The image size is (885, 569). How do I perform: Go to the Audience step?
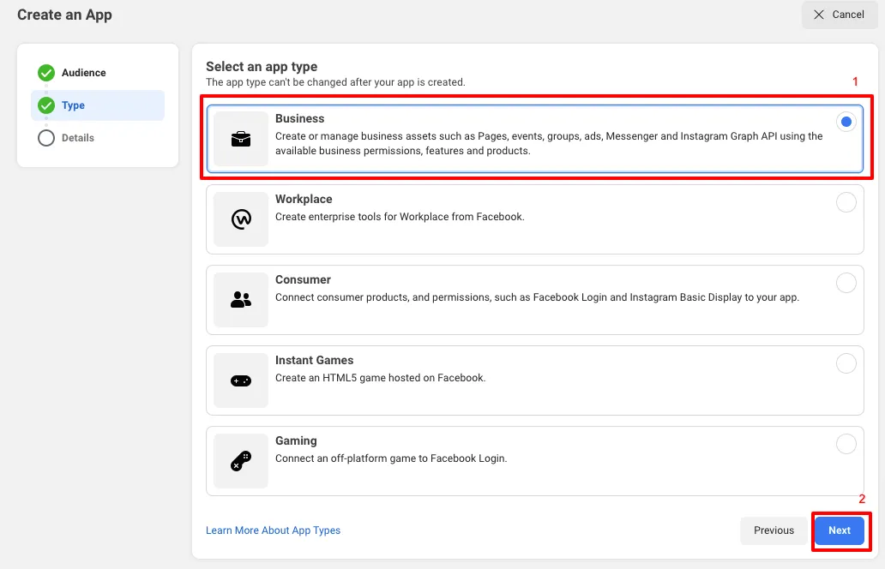[x=98, y=73]
